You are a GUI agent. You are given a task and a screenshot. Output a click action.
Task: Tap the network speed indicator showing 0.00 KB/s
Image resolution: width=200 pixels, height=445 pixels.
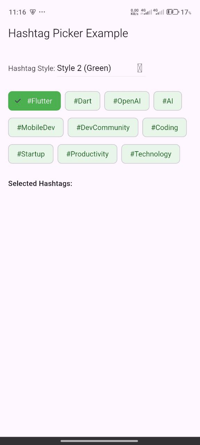click(x=135, y=12)
